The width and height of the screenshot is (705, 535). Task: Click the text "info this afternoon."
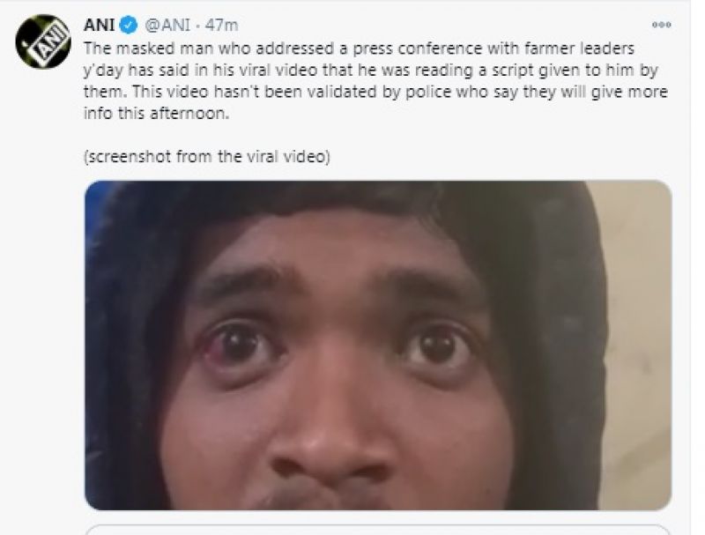pyautogui.click(x=157, y=114)
